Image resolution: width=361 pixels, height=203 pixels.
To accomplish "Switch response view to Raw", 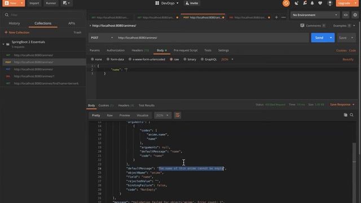I will click(x=109, y=115).
